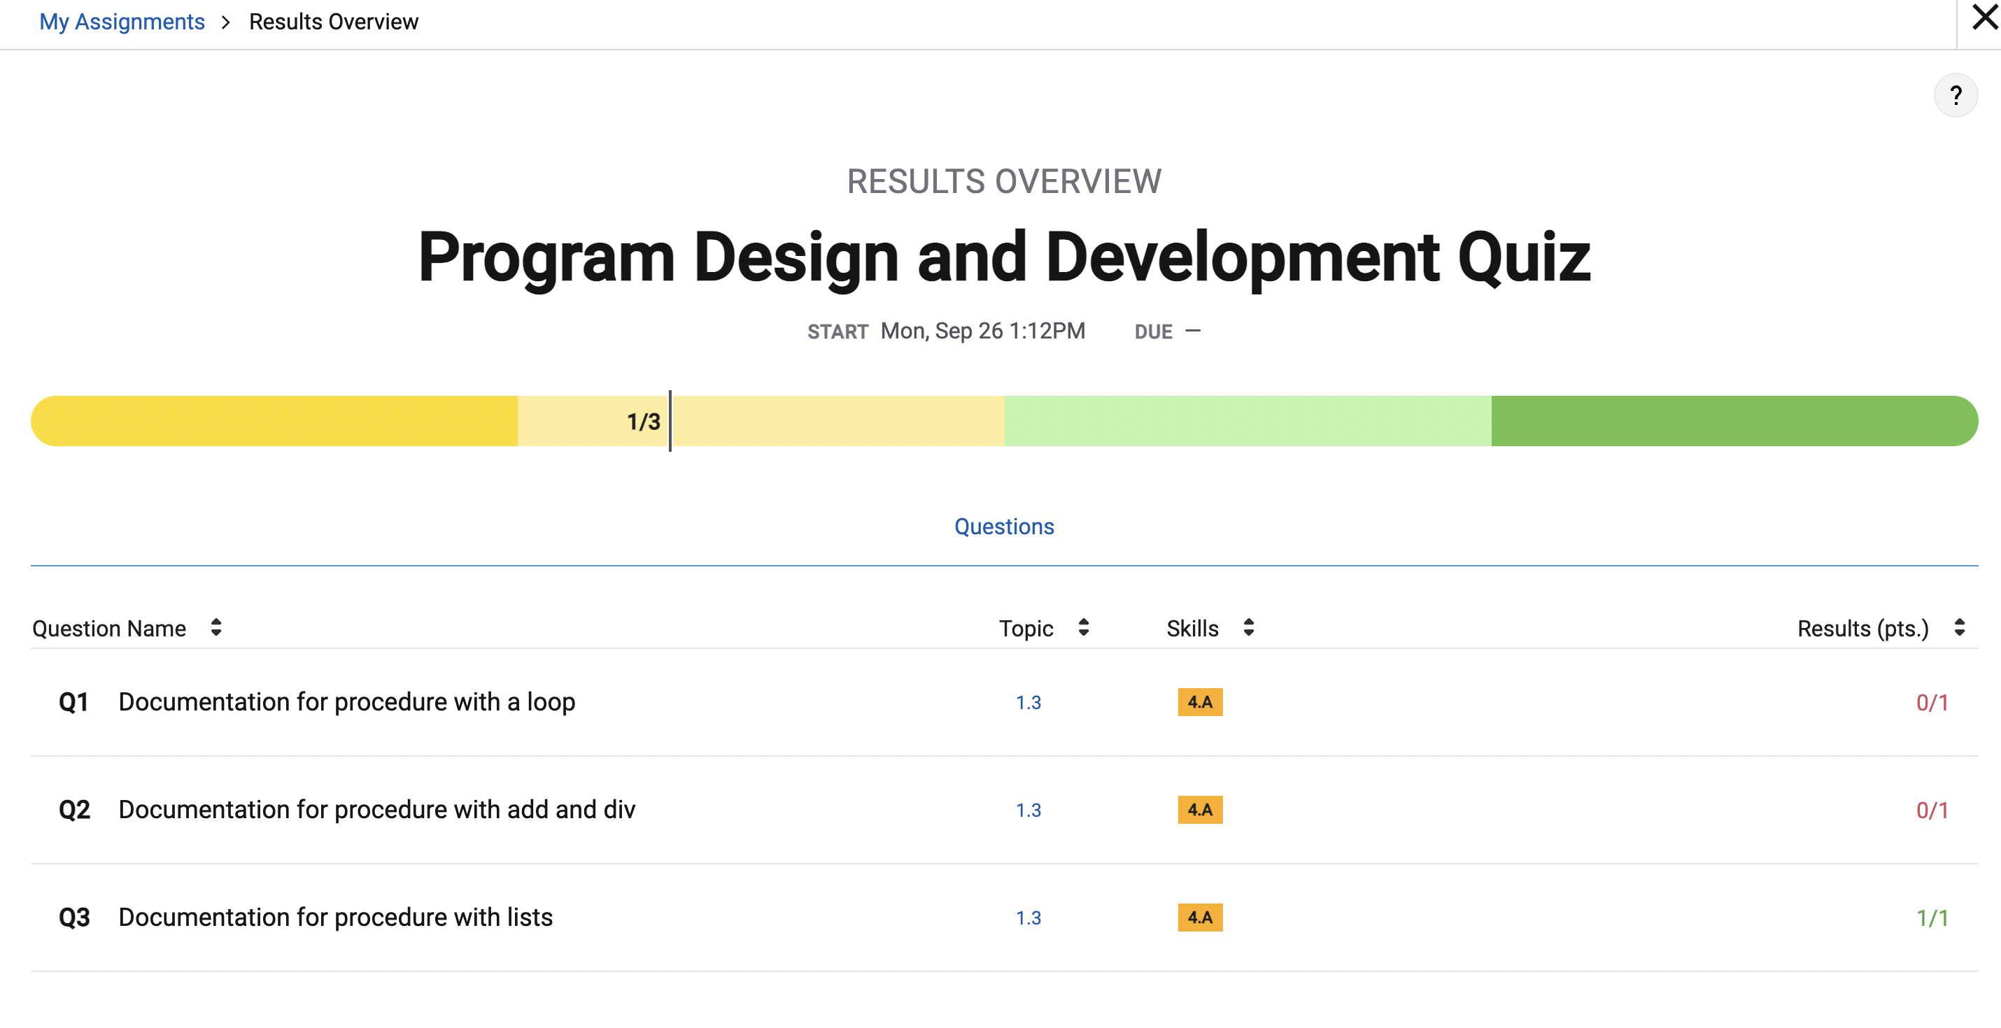2001x1028 pixels.
Task: Sort by Question Name arrows
Action: tap(216, 627)
